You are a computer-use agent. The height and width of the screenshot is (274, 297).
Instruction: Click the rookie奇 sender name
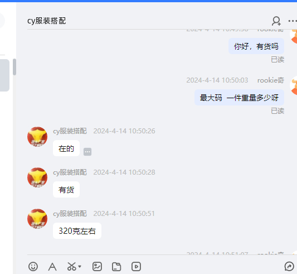click(271, 80)
